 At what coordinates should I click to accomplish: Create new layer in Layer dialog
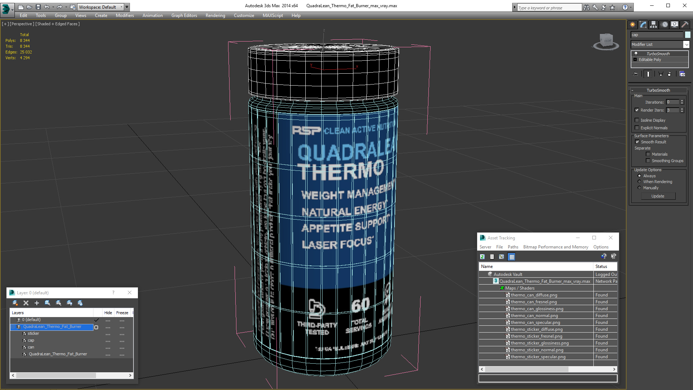pos(15,303)
